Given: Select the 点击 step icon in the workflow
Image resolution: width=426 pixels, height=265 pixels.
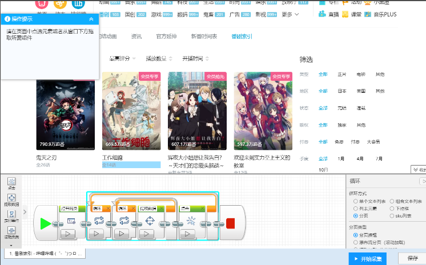Looking at the screenshot, I should click(191, 221).
